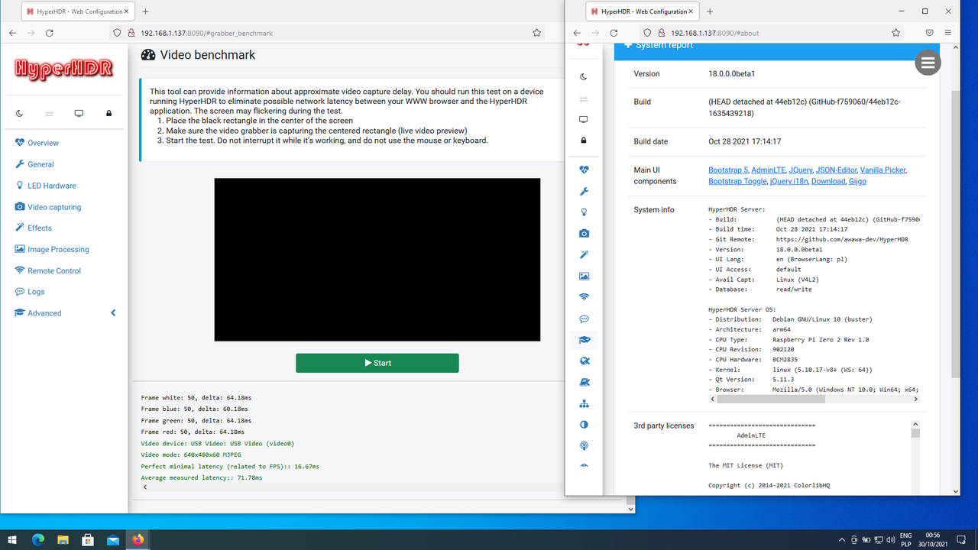Toggle dark mode moon icon in left window
The height and width of the screenshot is (550, 978).
[x=20, y=114]
